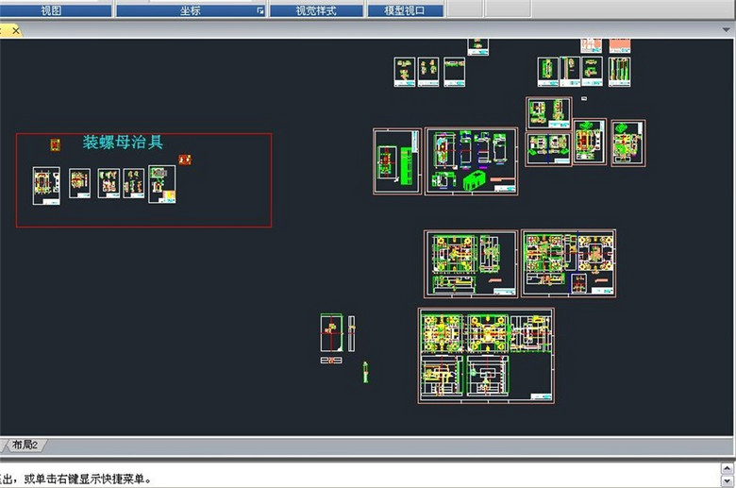Click the small green object at bottom center
Image resolution: width=736 pixels, height=488 pixels.
pos(365,372)
